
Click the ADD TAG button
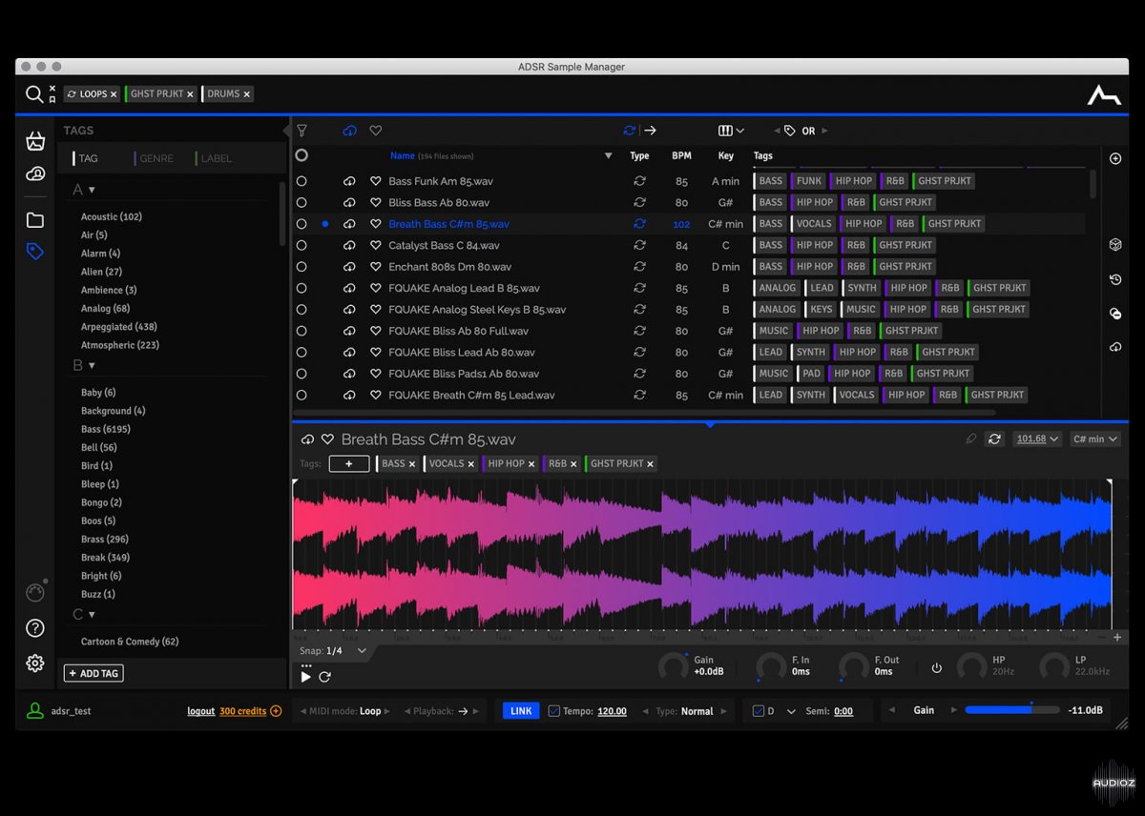click(94, 673)
